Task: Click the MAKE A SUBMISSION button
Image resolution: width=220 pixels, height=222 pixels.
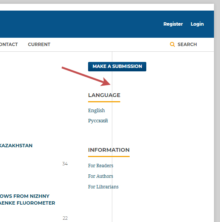Action: [117, 66]
